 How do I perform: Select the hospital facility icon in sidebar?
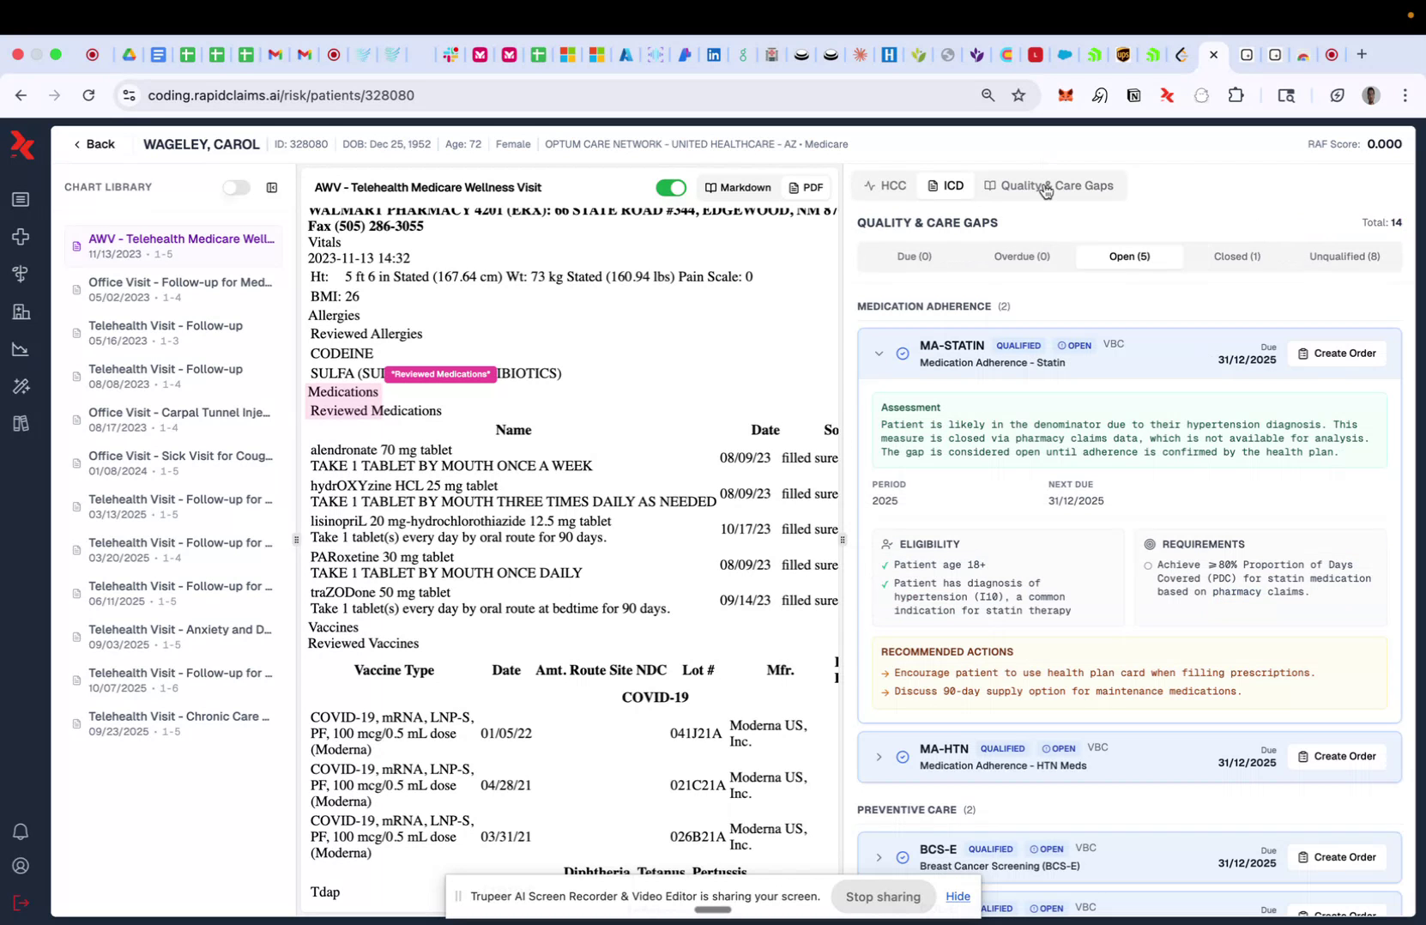click(21, 311)
